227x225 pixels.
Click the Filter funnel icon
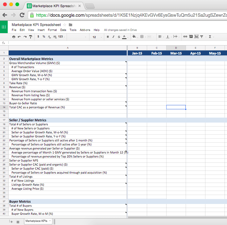pyautogui.click(x=202, y=37)
